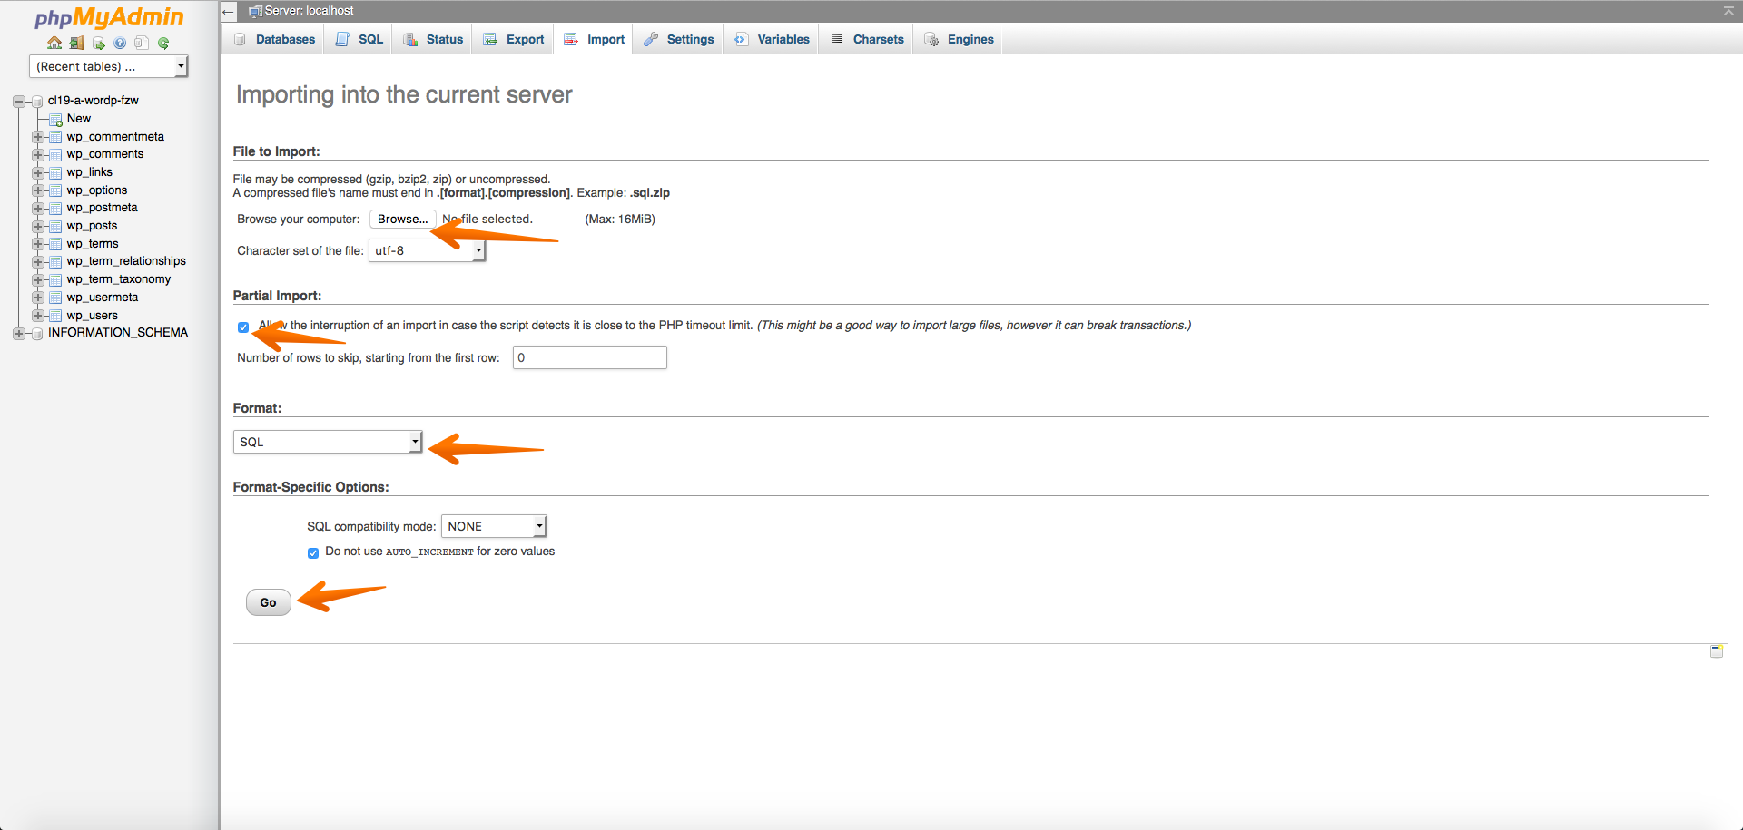Expand the wp_options table node
The width and height of the screenshot is (1743, 830).
(x=37, y=190)
